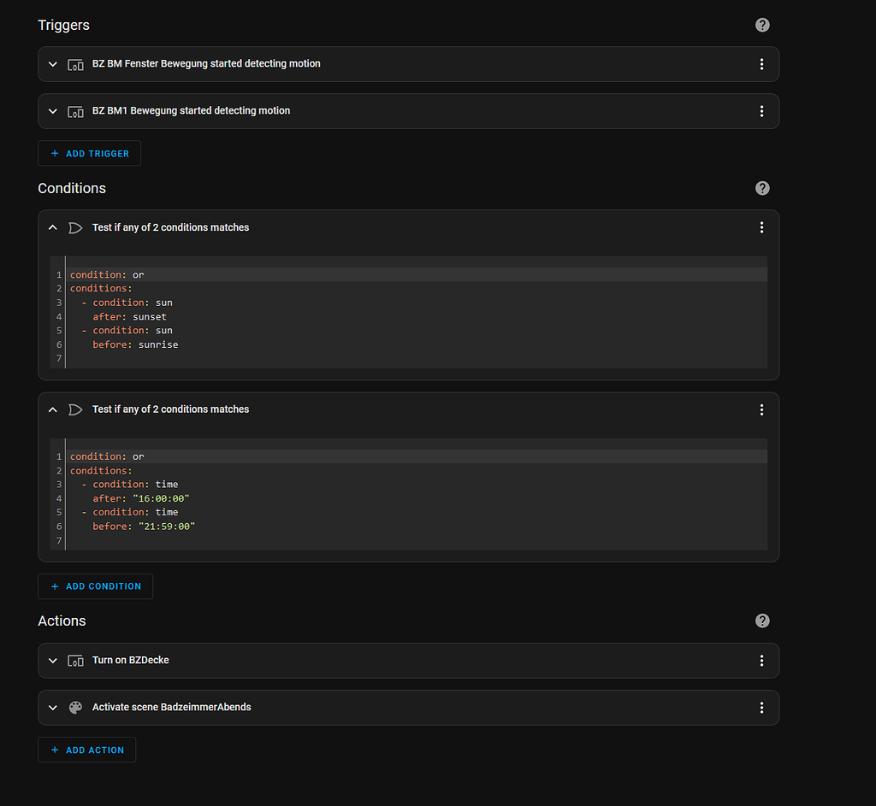This screenshot has height=806, width=876.
Task: Open three-dot menu for BZ BM1 Bewegung trigger
Action: pyautogui.click(x=761, y=111)
